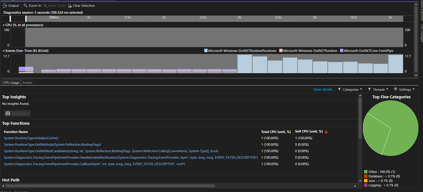
Task: Click the Clear Selection histogram icon
Action: (x=69, y=5)
